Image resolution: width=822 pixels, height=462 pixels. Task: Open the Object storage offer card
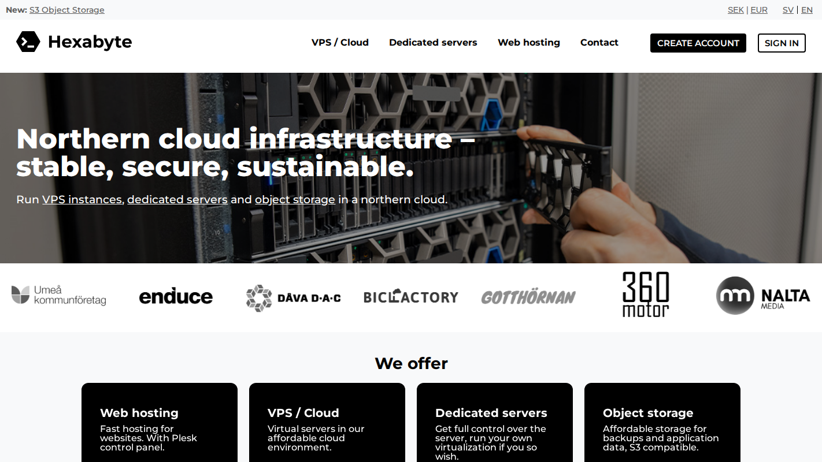(662, 423)
